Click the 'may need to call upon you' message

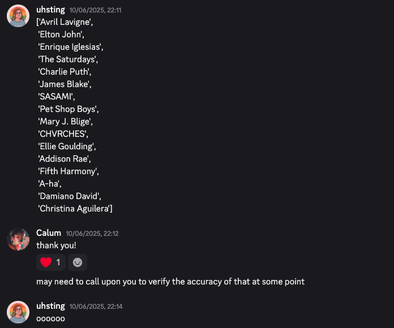tap(170, 282)
